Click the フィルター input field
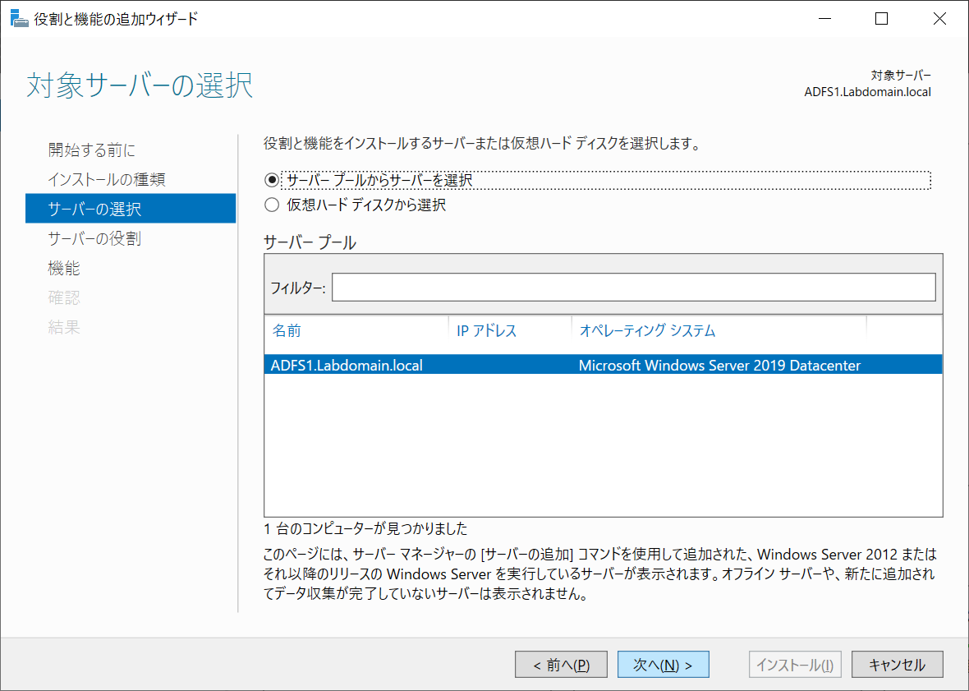The image size is (969, 691). [x=633, y=288]
